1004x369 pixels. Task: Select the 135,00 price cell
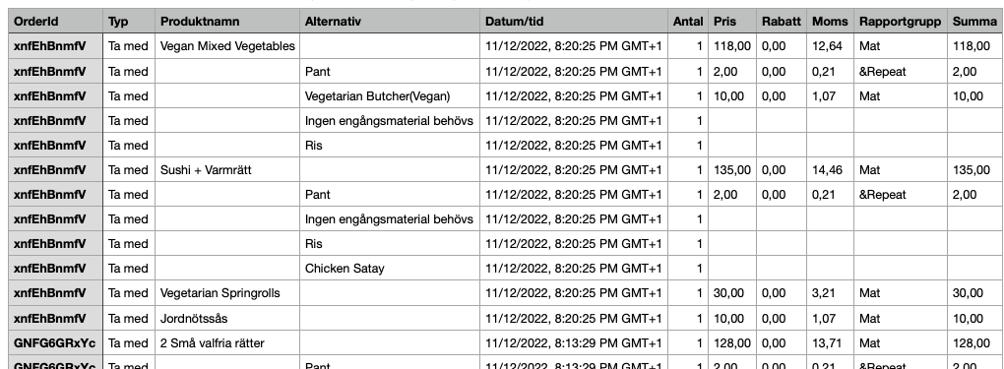[732, 170]
